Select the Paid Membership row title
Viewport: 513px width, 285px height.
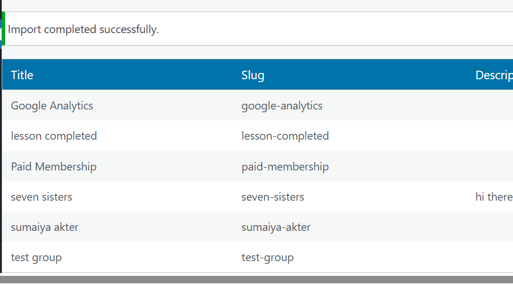pyautogui.click(x=54, y=166)
